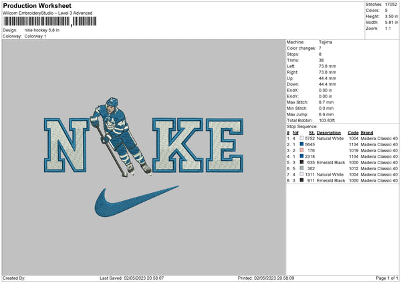Click the barcode below the software name
Screen dimensions: 401x283
(50, 21)
